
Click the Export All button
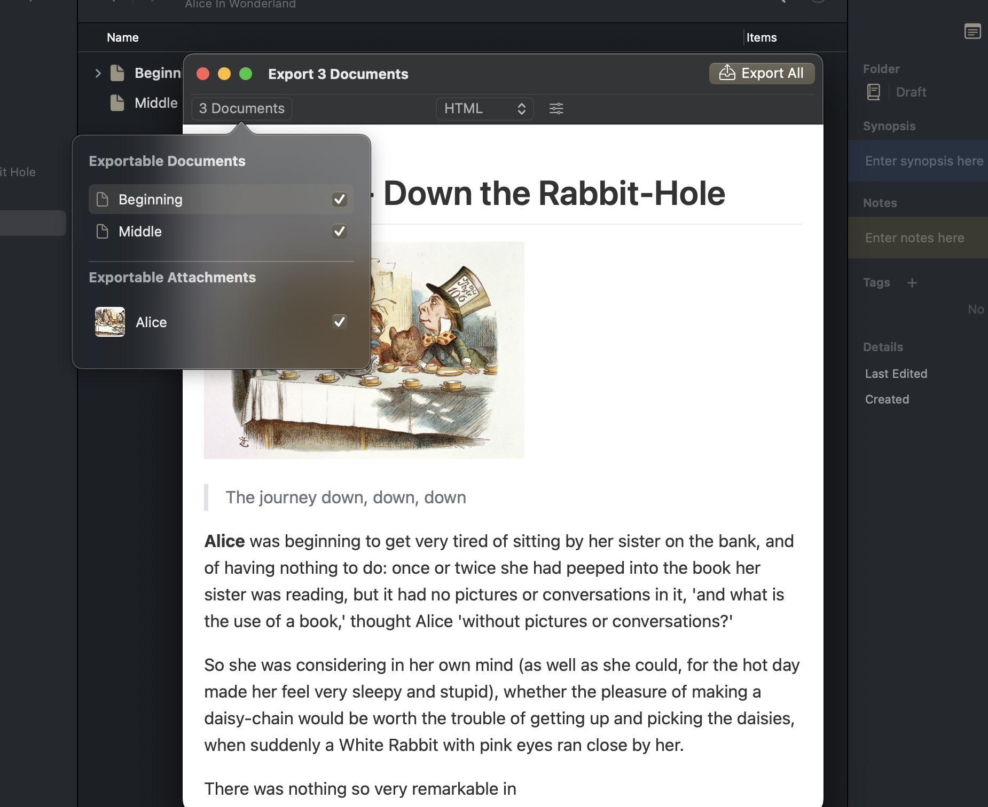point(762,74)
